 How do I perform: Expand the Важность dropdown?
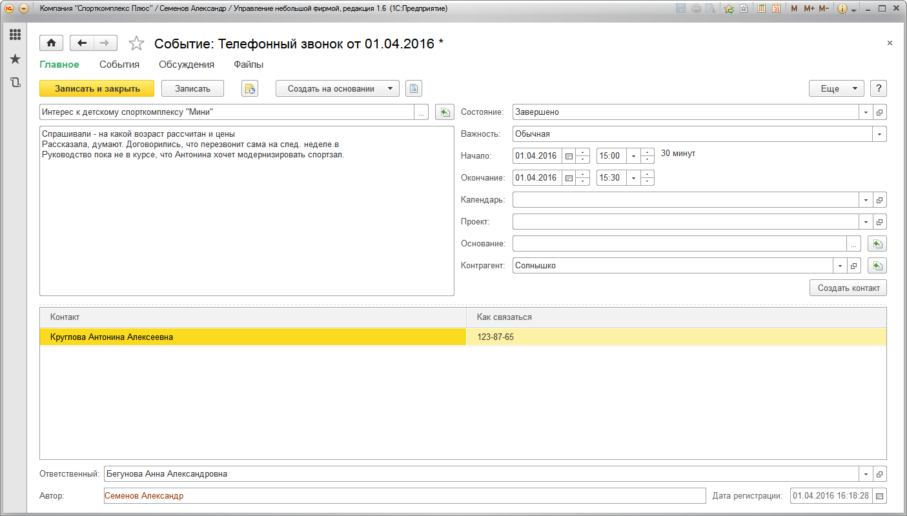879,134
